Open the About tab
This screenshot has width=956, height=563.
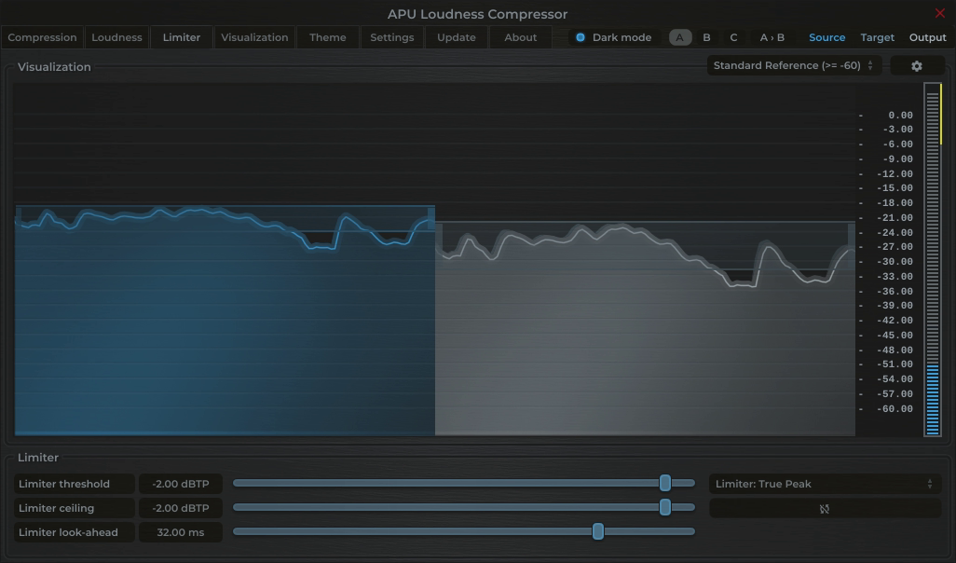[x=520, y=37]
